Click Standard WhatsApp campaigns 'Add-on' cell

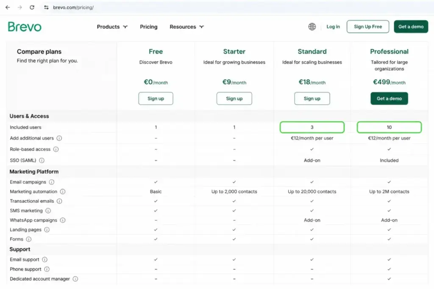click(312, 220)
